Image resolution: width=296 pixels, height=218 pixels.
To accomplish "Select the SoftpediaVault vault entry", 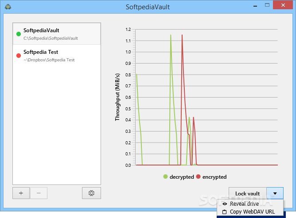I will pyautogui.click(x=57, y=34).
